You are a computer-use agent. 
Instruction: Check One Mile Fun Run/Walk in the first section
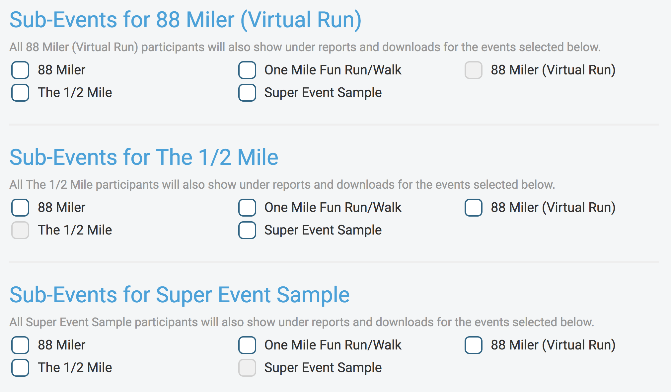click(x=247, y=70)
